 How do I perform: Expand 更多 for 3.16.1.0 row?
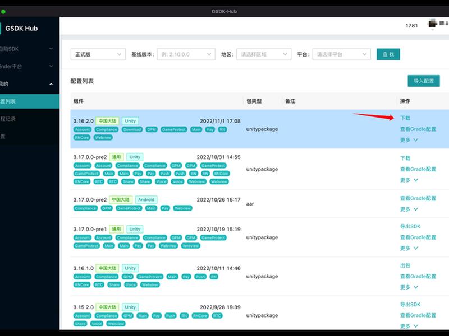(x=409, y=287)
